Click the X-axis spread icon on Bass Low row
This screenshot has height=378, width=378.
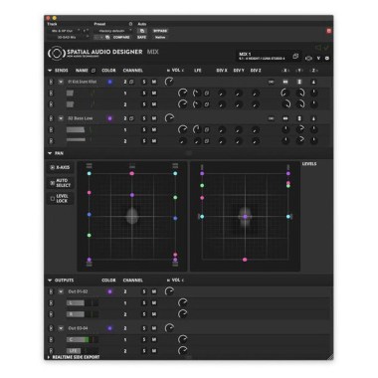click(285, 118)
